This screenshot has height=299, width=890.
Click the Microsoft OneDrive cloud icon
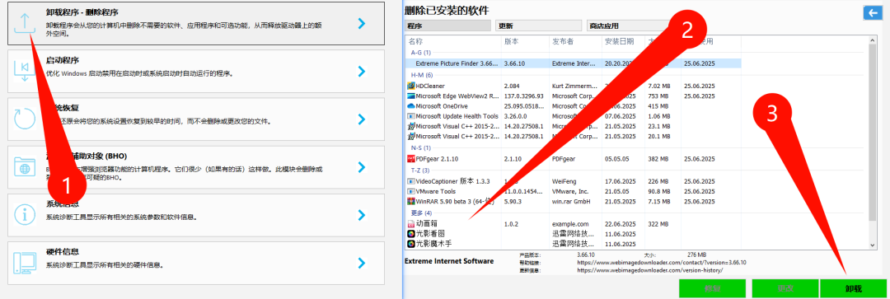coord(411,106)
